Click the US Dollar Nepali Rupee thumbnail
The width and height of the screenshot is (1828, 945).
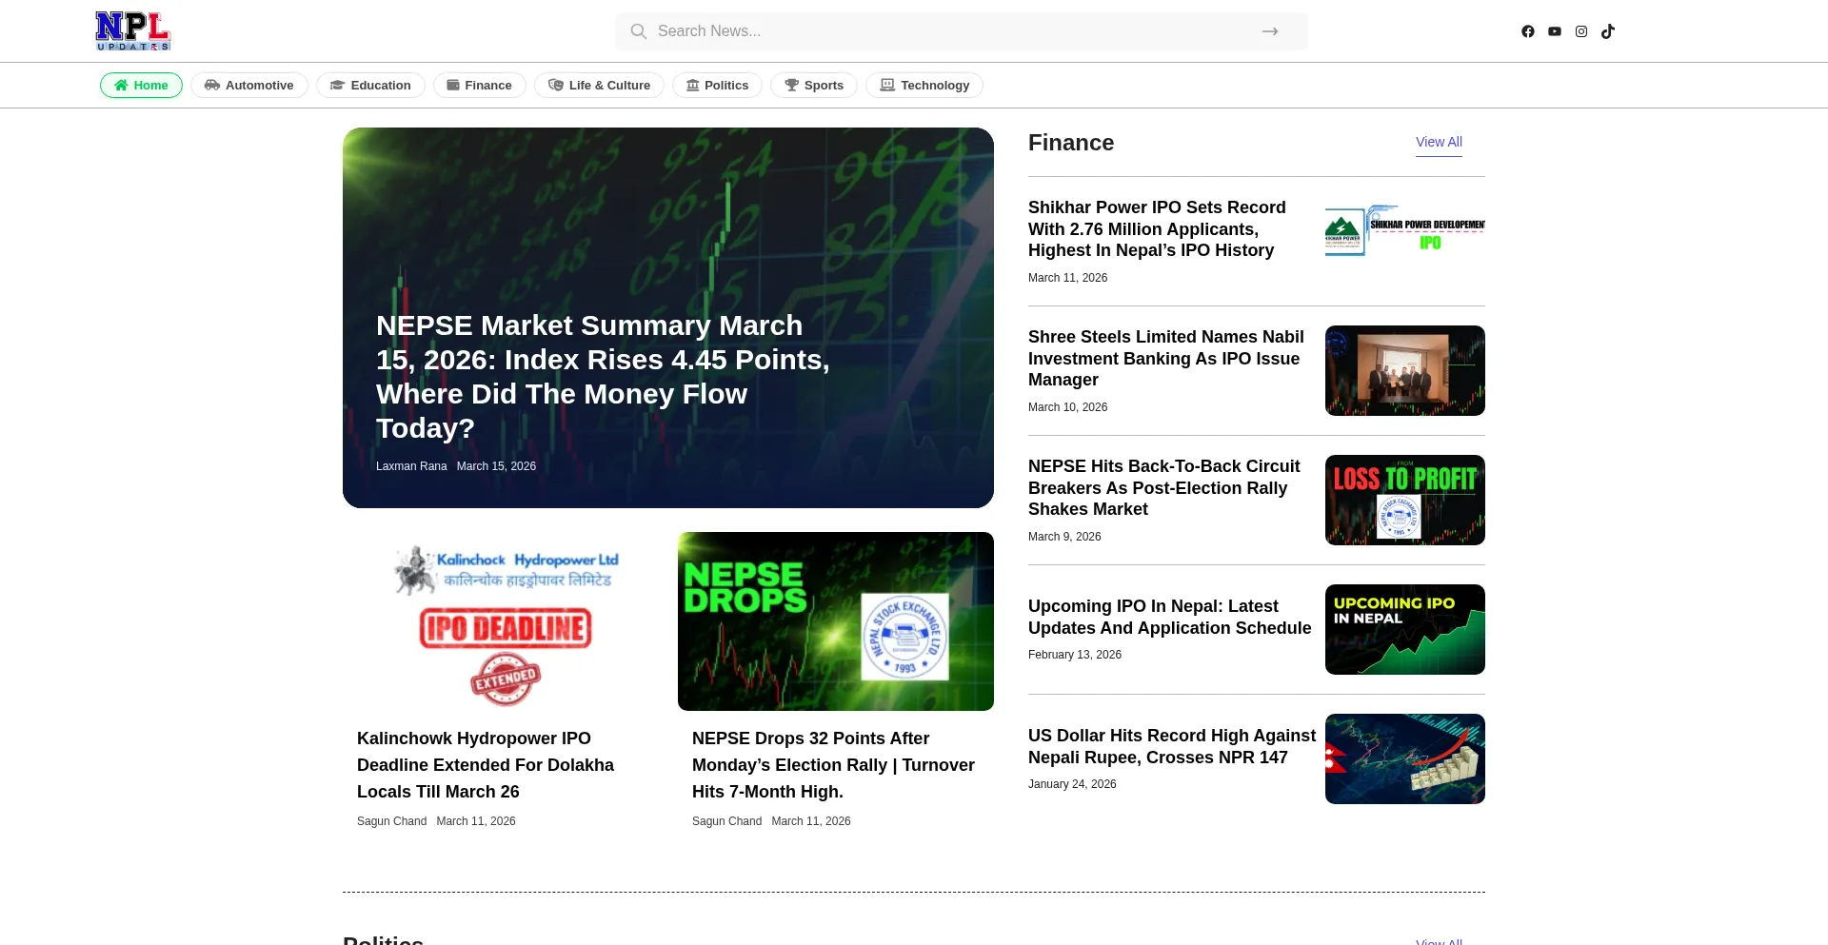click(x=1405, y=759)
